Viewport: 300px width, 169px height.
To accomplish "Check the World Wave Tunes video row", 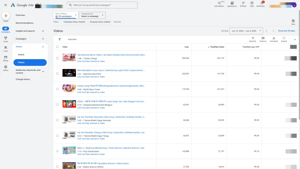I will coord(57,89).
